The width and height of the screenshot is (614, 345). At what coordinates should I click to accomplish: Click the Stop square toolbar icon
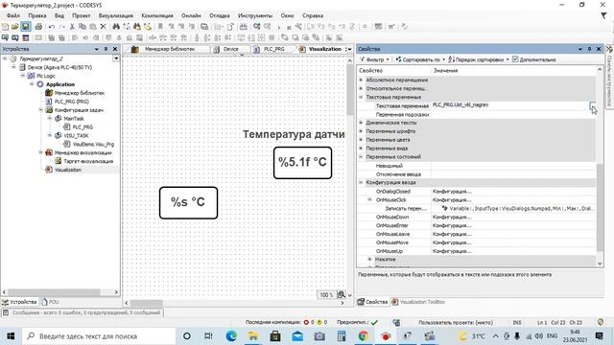point(289,28)
